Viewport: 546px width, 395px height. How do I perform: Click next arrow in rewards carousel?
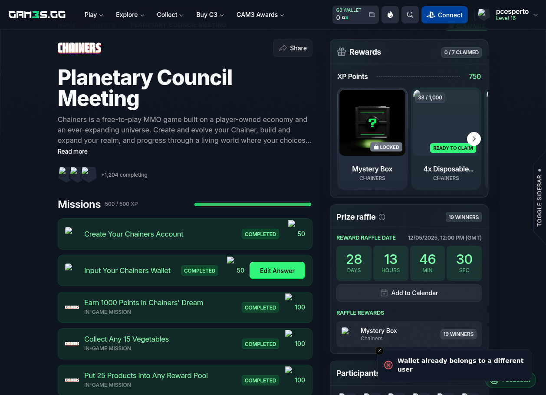tap(474, 139)
